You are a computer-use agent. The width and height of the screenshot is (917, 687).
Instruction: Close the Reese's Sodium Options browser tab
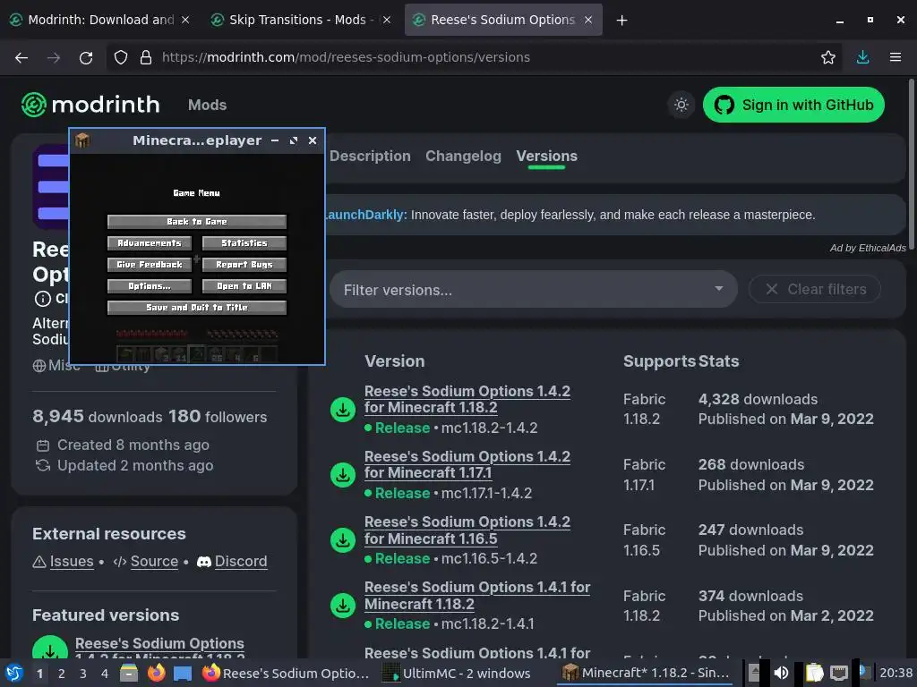[x=588, y=21]
